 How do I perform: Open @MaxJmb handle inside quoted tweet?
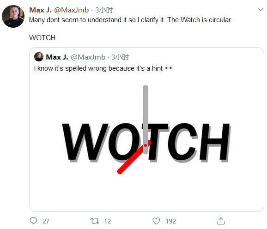[x=88, y=57]
